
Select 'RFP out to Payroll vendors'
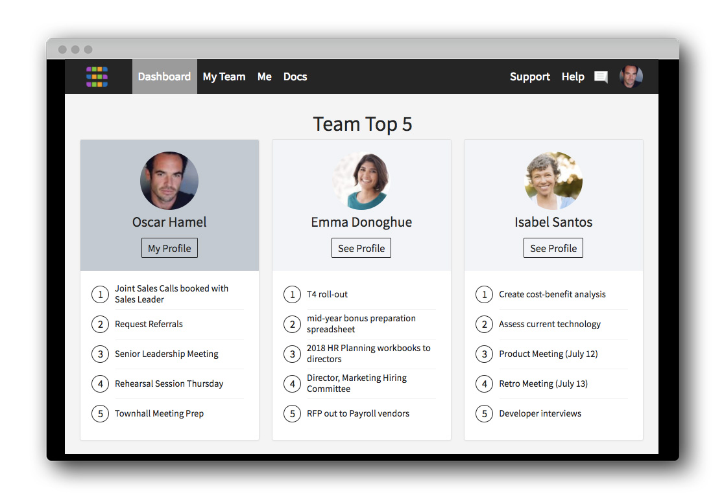coord(358,414)
